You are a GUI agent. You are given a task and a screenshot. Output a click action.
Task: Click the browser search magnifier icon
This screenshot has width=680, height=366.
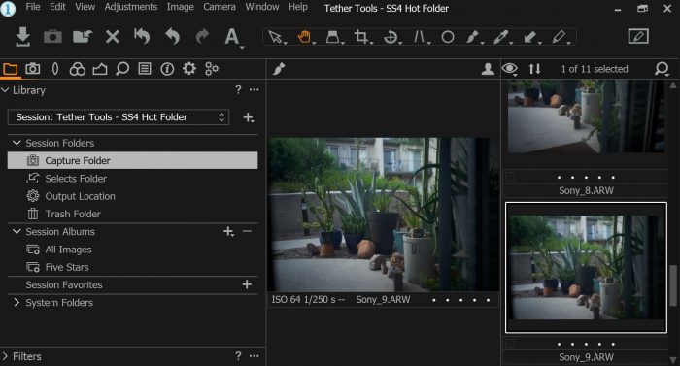pyautogui.click(x=662, y=69)
